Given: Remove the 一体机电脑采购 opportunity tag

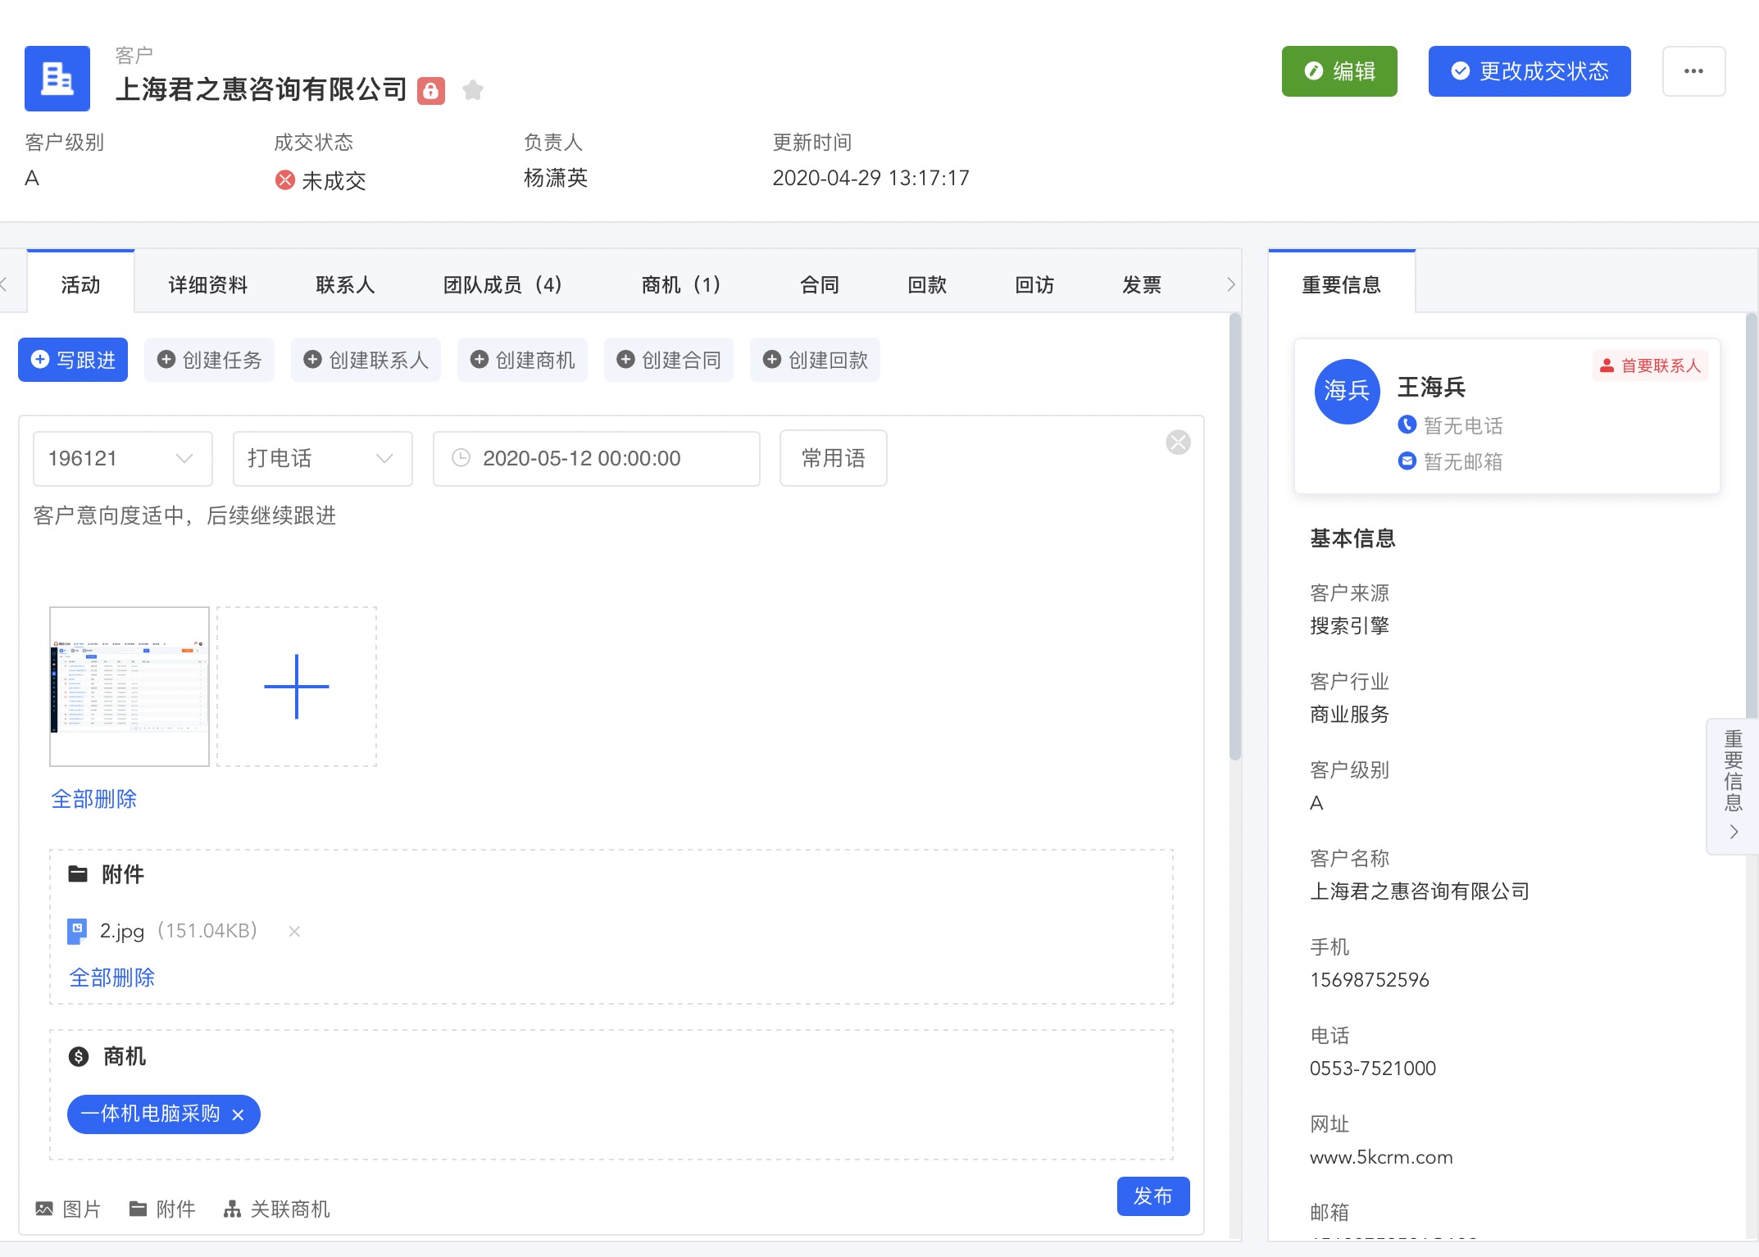Looking at the screenshot, I should click(239, 1114).
